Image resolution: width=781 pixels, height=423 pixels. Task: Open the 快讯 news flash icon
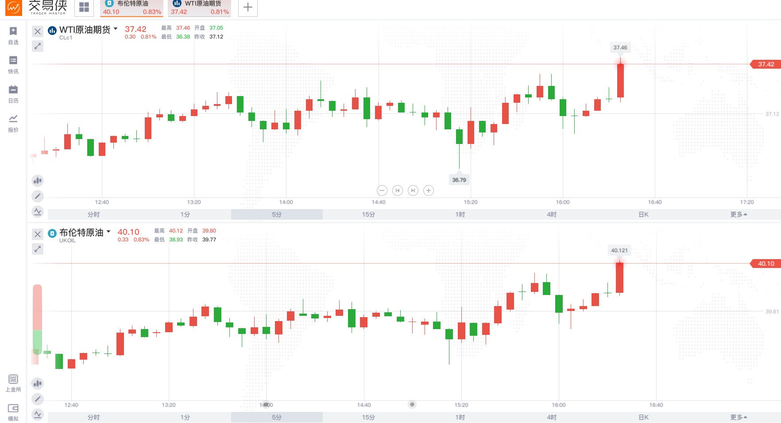click(13, 65)
